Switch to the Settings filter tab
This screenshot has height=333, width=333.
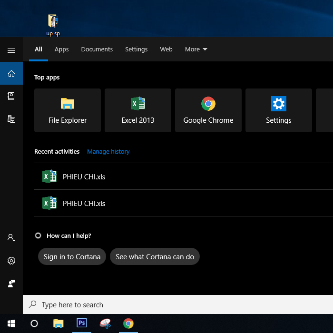[x=137, y=49]
